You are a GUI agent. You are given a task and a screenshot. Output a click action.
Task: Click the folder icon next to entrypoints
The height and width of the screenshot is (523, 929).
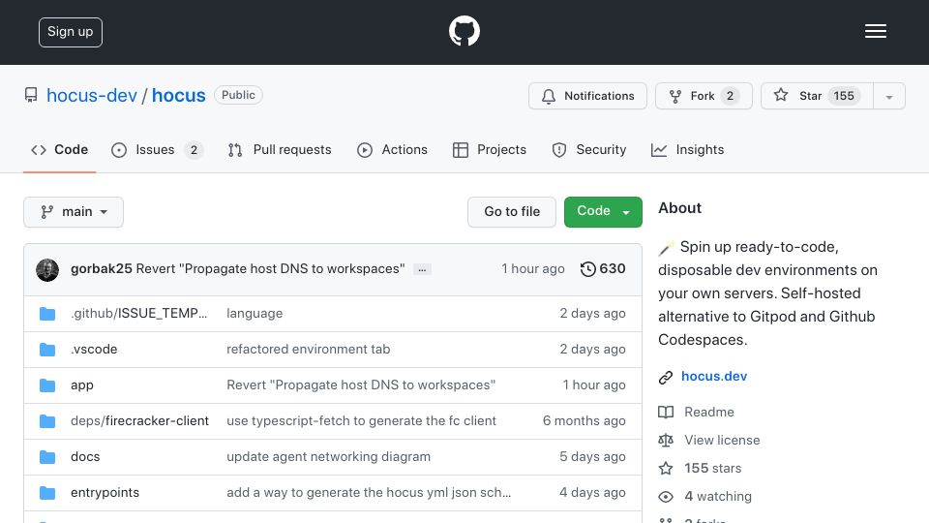(x=47, y=493)
